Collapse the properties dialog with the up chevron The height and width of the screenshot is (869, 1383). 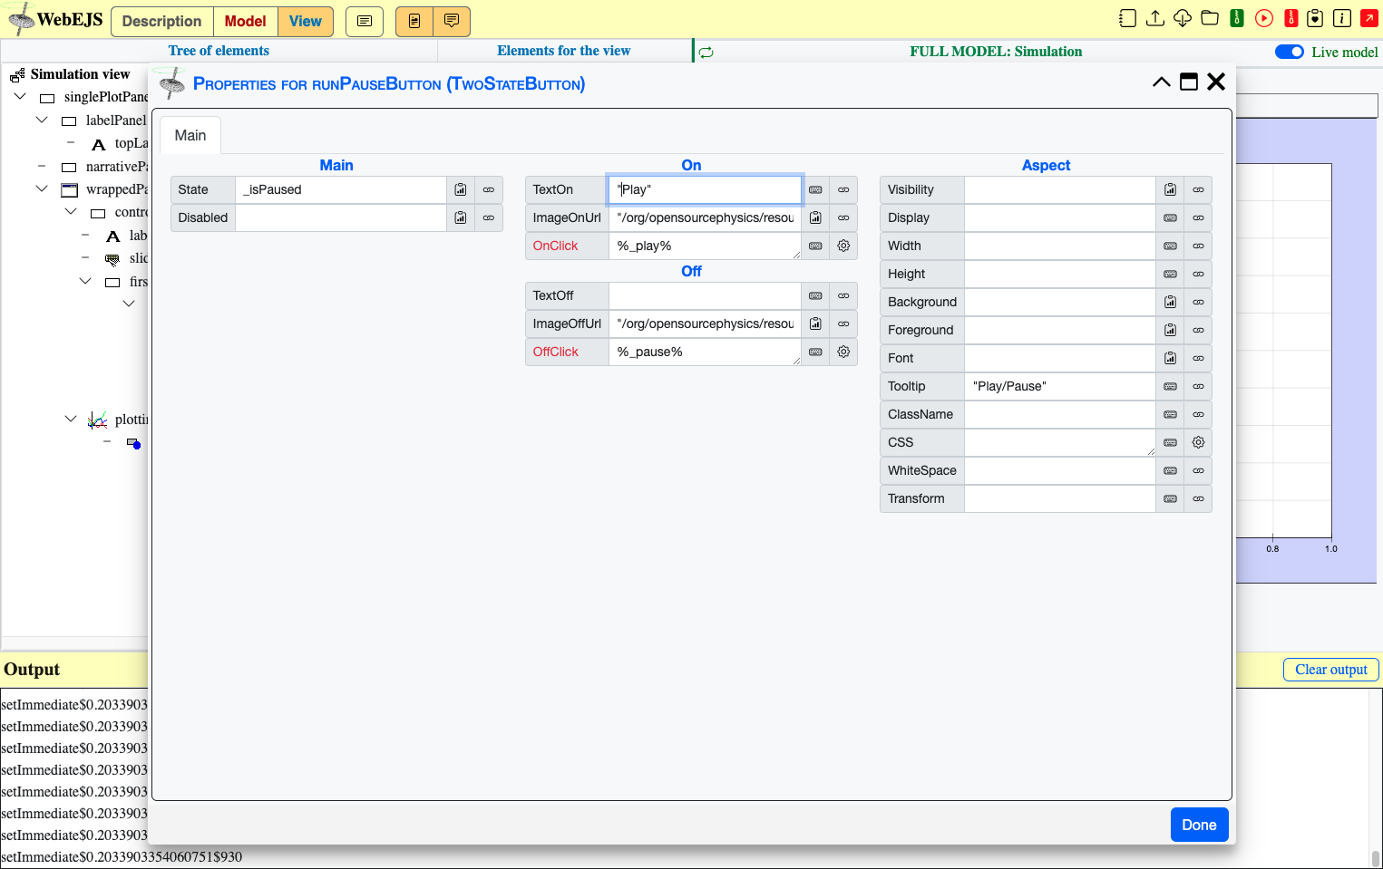(x=1162, y=82)
